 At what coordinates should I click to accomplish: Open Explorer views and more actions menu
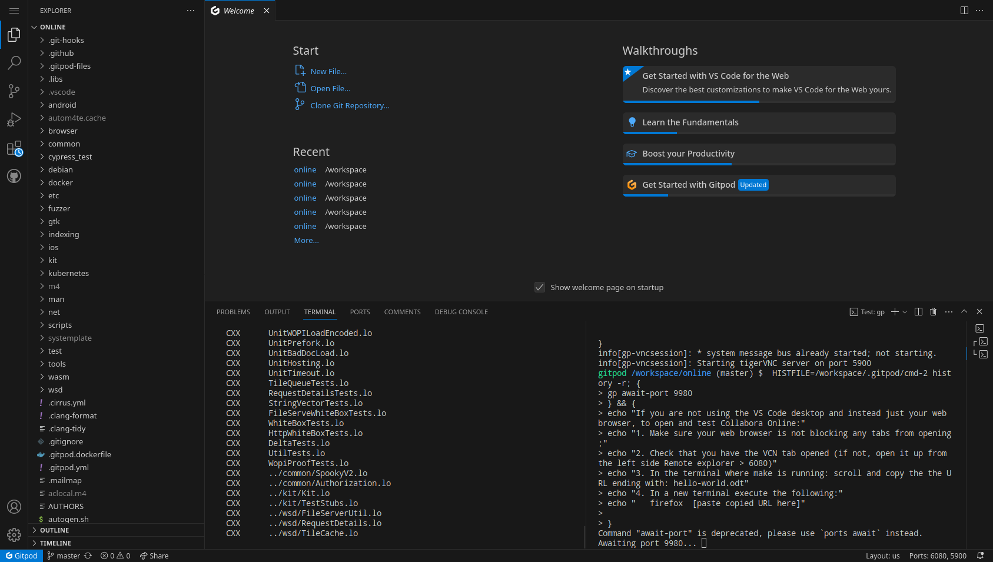[x=191, y=11]
